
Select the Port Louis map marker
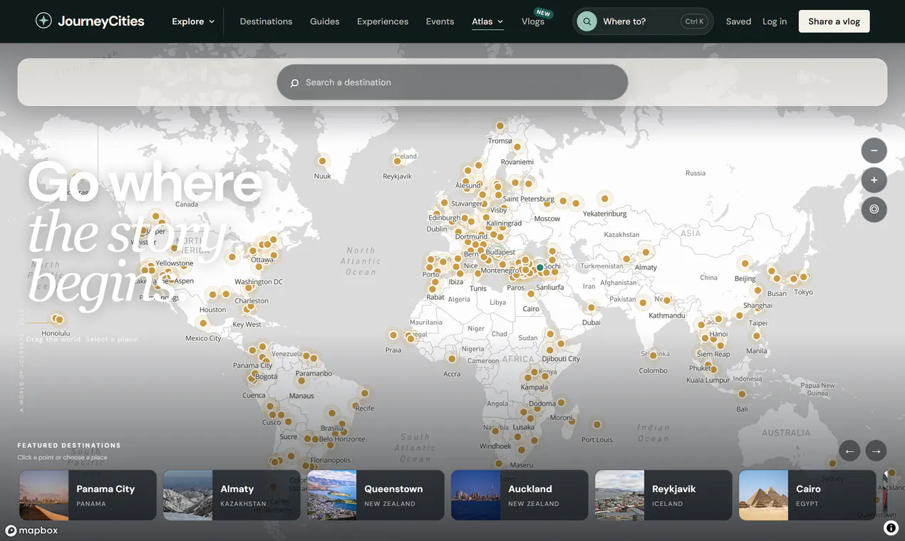(596, 425)
